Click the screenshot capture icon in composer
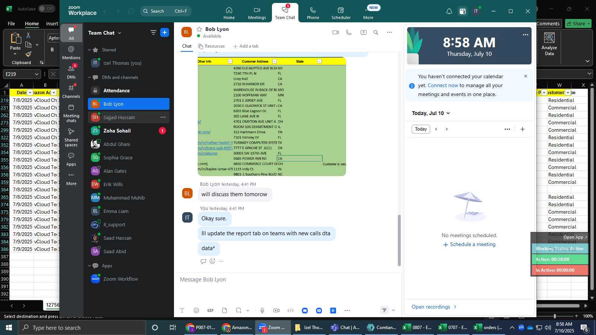The width and height of the screenshot is (596, 335). pyautogui.click(x=239, y=310)
